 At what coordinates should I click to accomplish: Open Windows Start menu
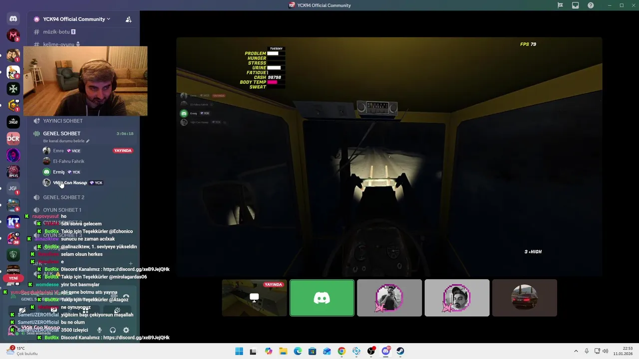(239, 351)
